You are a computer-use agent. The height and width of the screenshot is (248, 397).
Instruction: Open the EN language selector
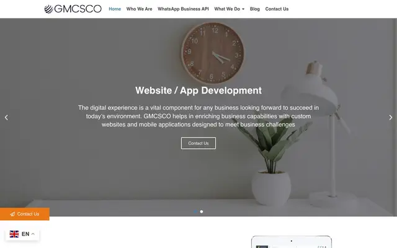tap(22, 234)
